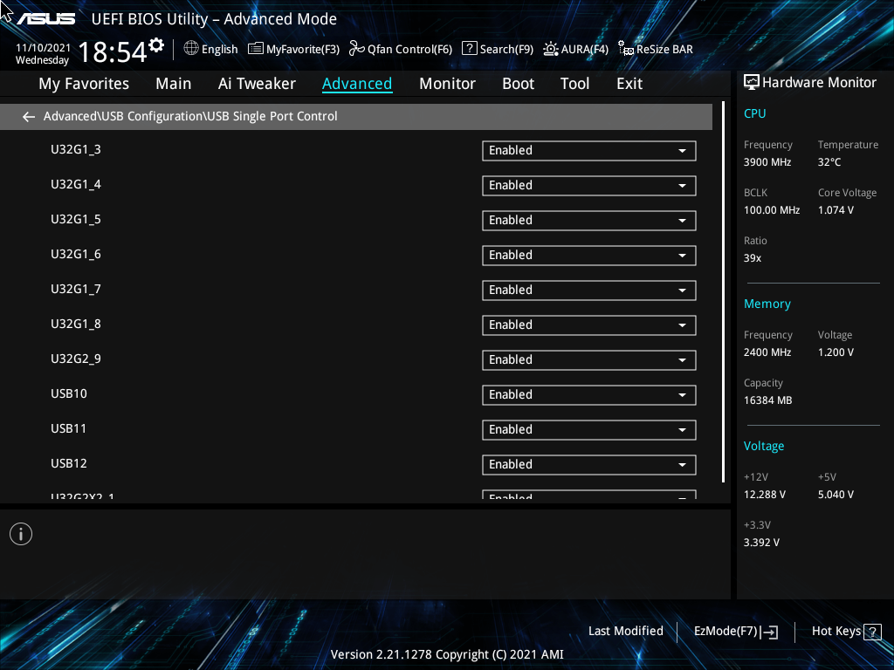Click the Search question mark icon
This screenshot has width=894, height=670.
(x=469, y=49)
